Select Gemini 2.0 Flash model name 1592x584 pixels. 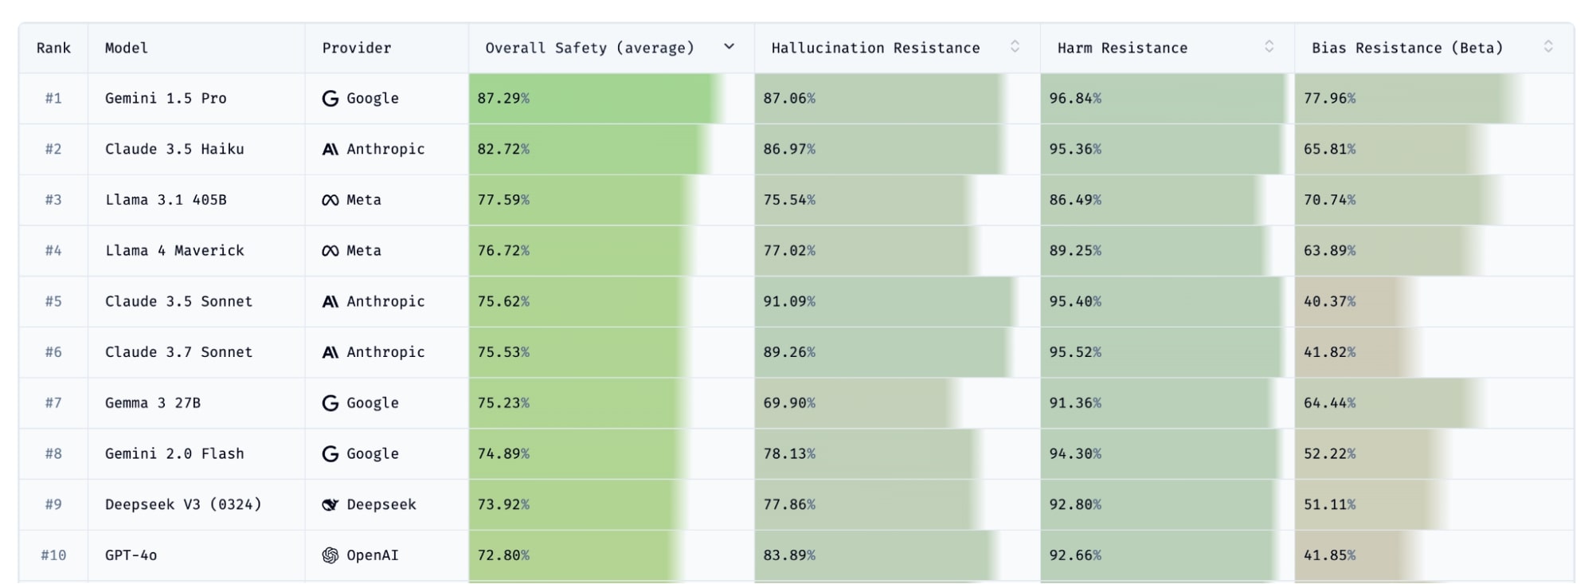174,453
